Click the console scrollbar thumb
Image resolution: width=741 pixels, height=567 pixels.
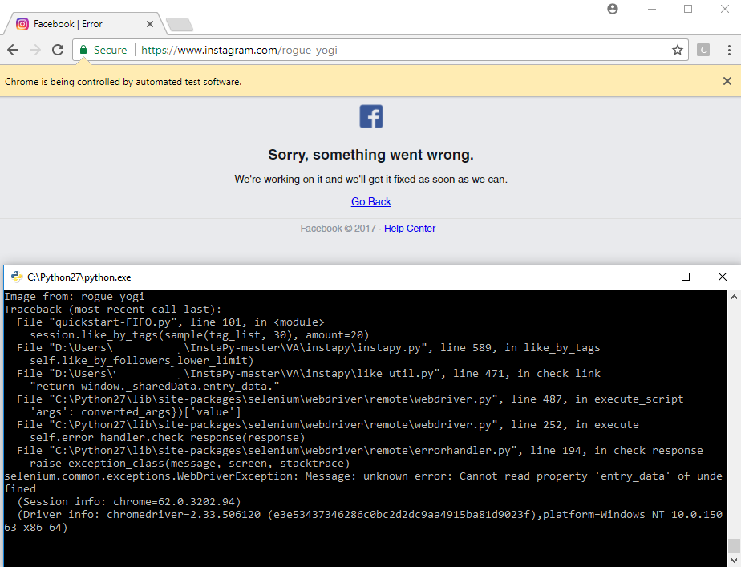click(x=734, y=545)
